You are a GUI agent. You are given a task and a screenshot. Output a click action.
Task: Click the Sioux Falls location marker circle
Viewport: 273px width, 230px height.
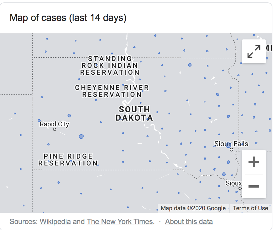pyautogui.click(x=231, y=150)
